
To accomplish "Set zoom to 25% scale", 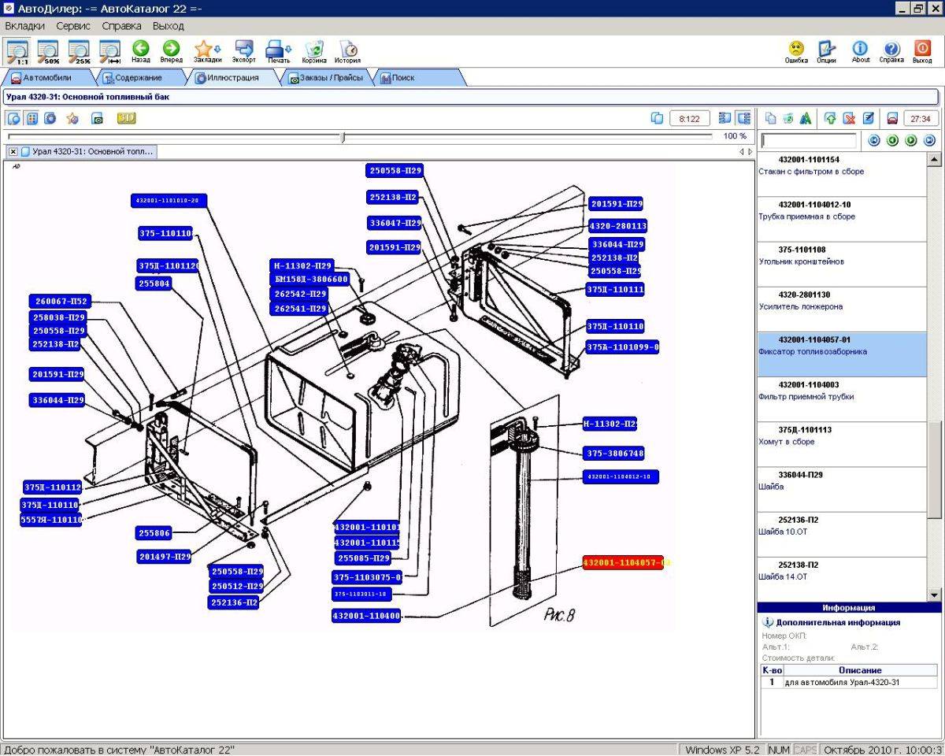I will click(x=80, y=51).
